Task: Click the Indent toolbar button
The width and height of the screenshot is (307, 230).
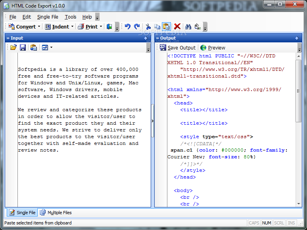Action: 57,27
